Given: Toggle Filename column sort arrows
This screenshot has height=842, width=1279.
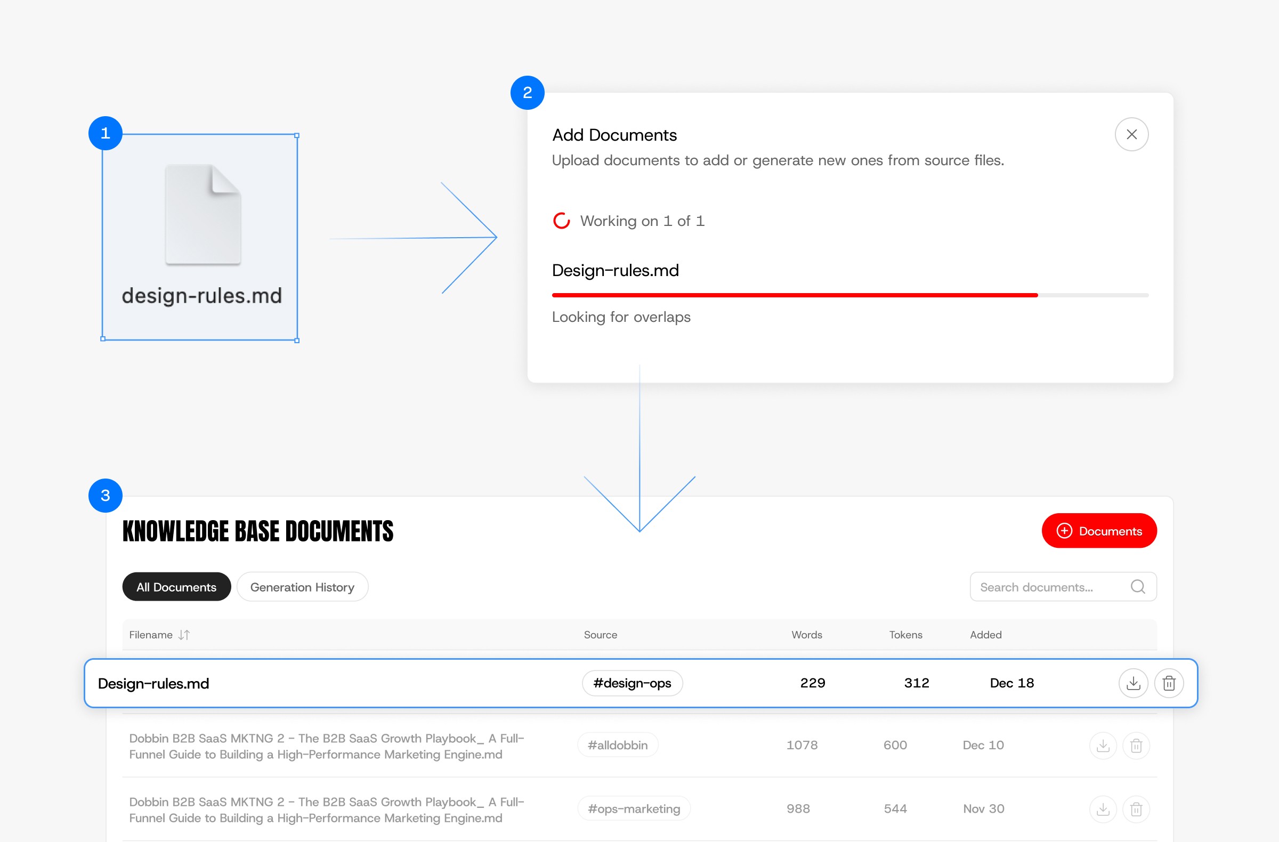Looking at the screenshot, I should [184, 635].
